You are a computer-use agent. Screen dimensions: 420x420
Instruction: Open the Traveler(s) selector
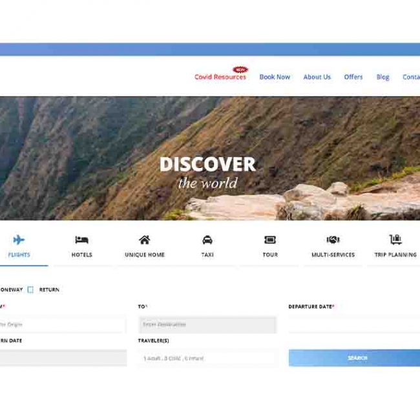pos(208,358)
